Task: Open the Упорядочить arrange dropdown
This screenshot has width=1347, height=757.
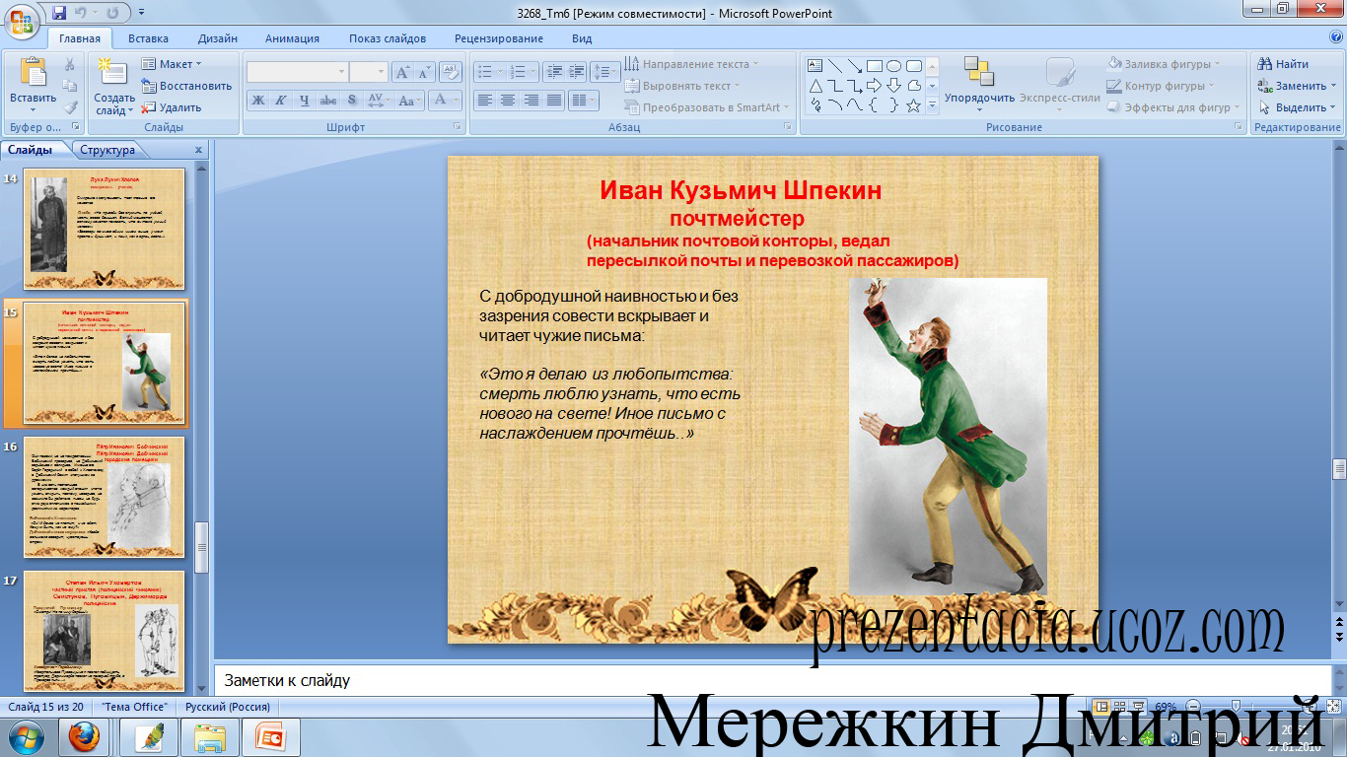Action: (x=979, y=84)
